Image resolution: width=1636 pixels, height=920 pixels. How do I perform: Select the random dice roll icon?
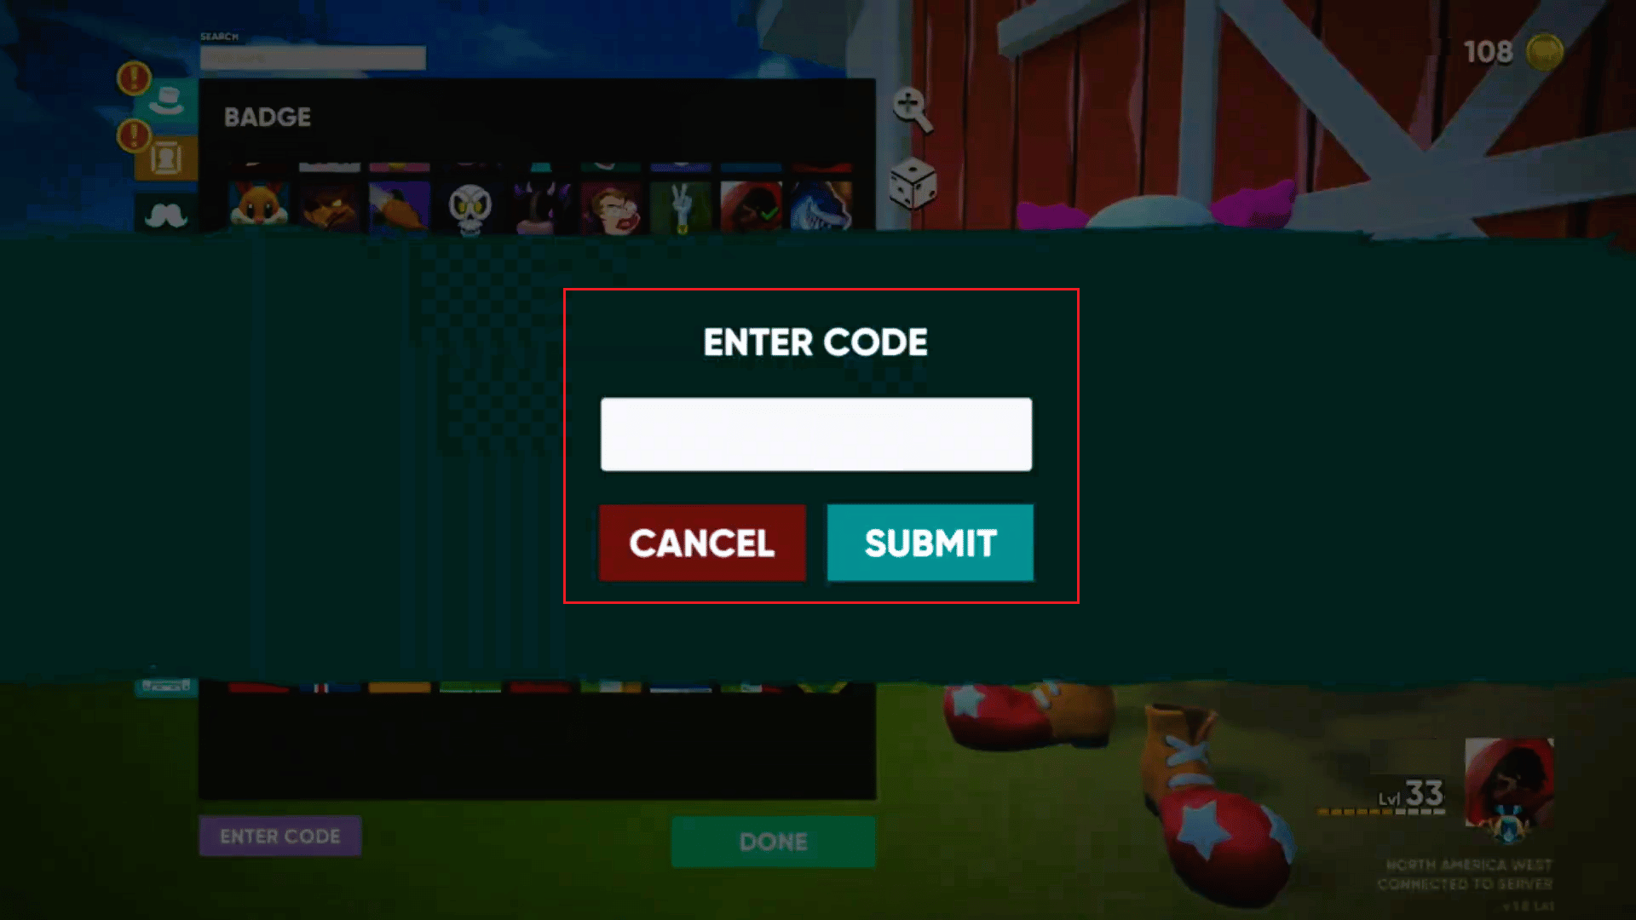pyautogui.click(x=910, y=180)
